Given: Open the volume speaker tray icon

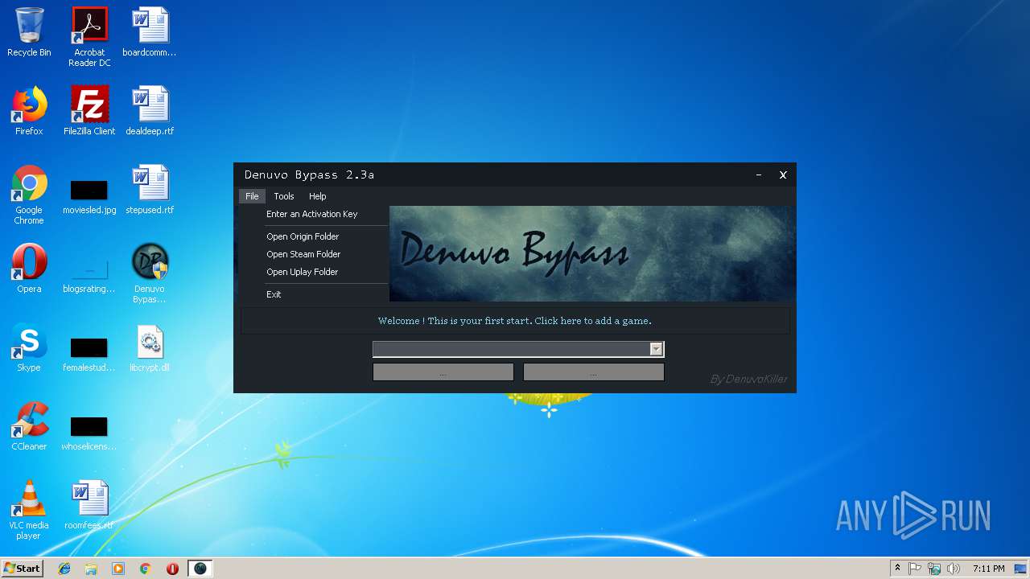Looking at the screenshot, I should 954,569.
